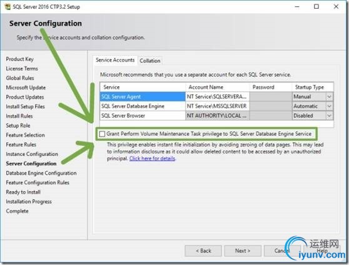The image size is (349, 265).
Task: Click the SQL Server setup title bar icon
Action: 8,7
